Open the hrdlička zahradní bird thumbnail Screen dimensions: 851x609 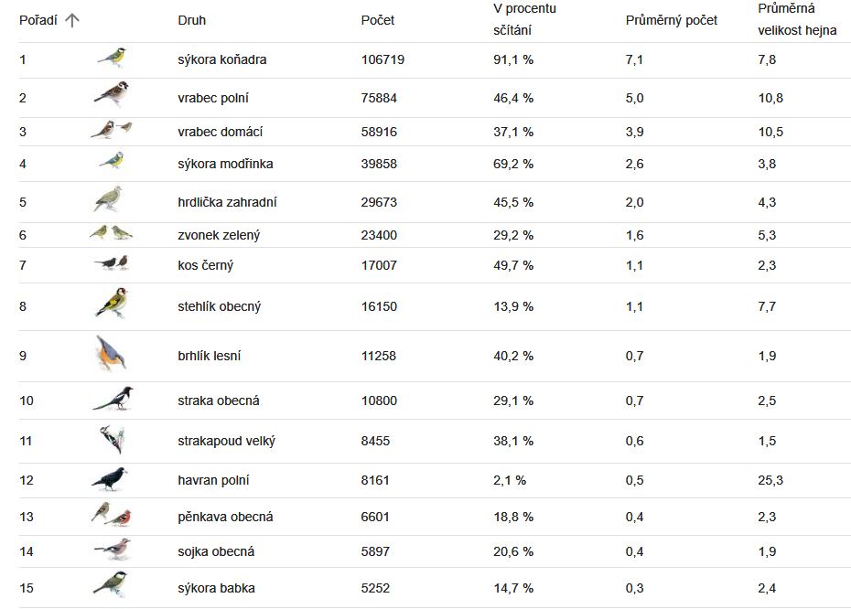pyautogui.click(x=108, y=199)
